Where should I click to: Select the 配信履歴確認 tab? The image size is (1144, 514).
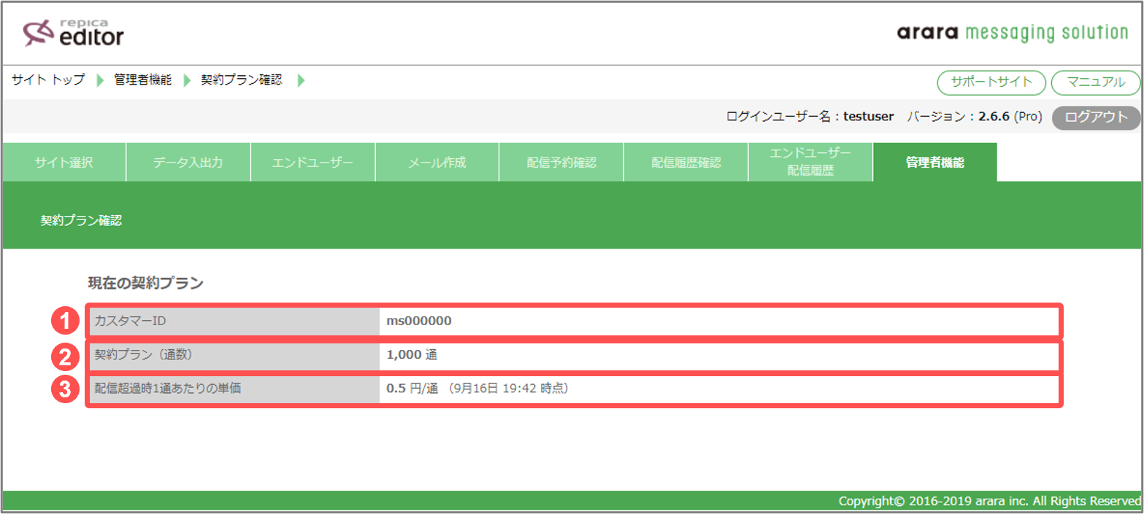[686, 163]
